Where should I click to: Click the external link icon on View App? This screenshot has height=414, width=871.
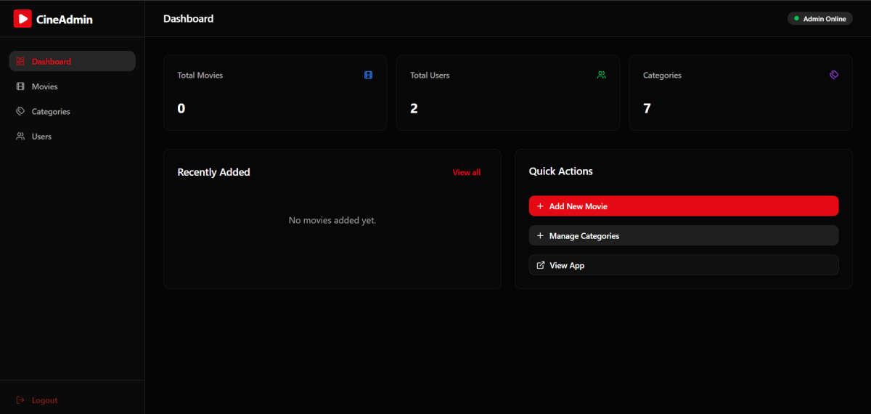[540, 265]
